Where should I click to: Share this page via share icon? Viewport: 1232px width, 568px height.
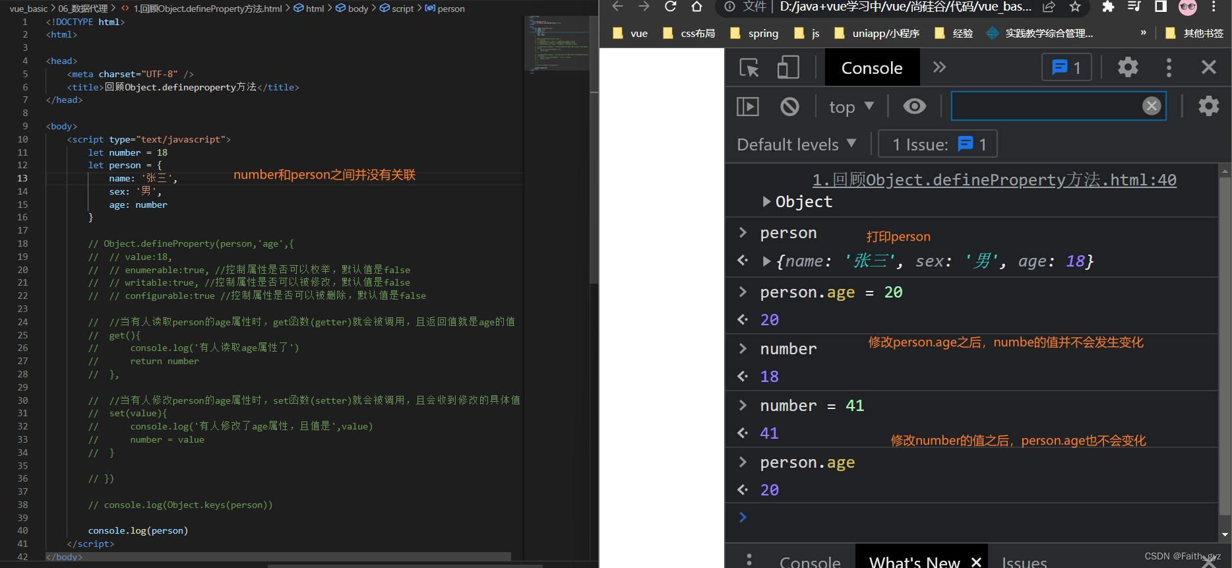click(x=1049, y=7)
